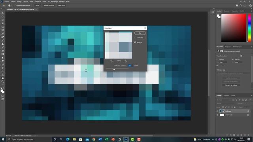The height and width of the screenshot is (142, 253).
Task: Select the Type (T) tool
Action: (3, 68)
